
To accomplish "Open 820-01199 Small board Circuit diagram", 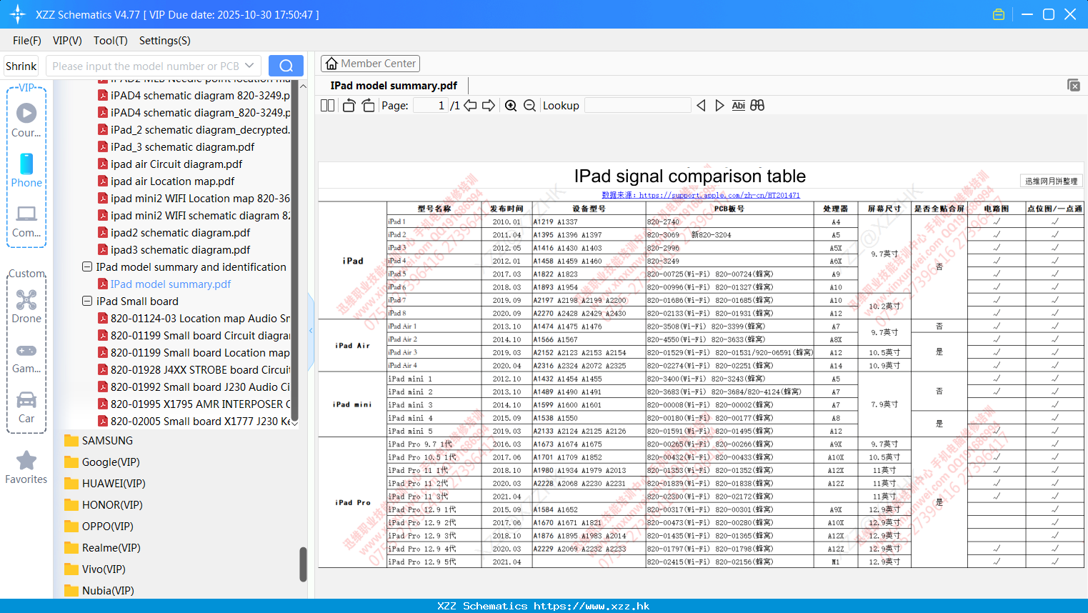I will (x=194, y=336).
